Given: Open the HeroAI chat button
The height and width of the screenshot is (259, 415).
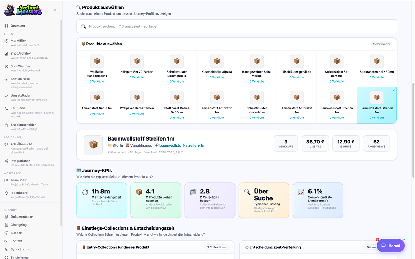Looking at the screenshot, I should [390, 246].
